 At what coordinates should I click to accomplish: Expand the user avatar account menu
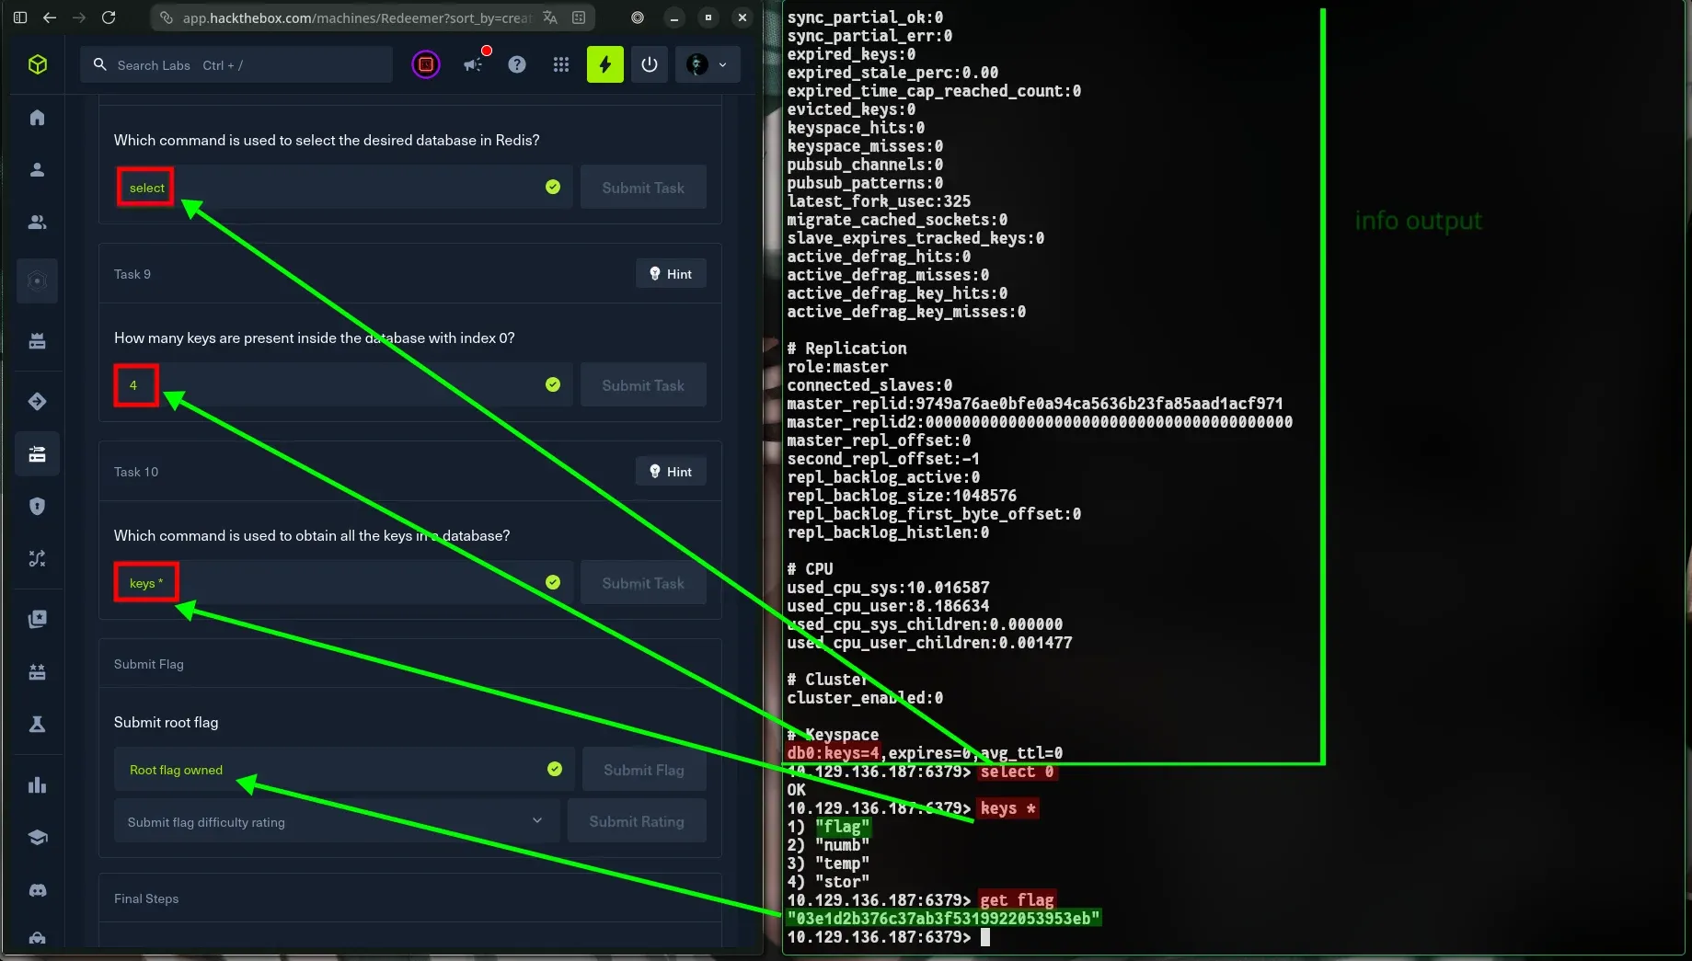pyautogui.click(x=708, y=64)
